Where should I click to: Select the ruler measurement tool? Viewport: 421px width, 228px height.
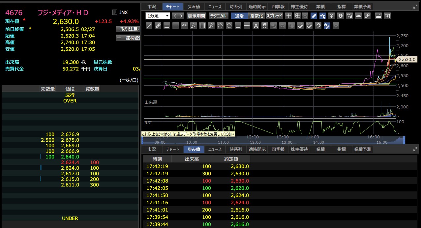pyautogui.click(x=158, y=26)
